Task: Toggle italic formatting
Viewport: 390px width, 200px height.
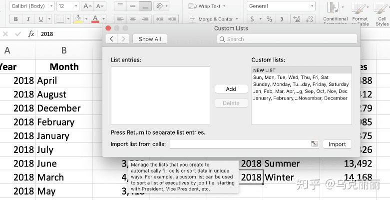Action: tap(27, 19)
